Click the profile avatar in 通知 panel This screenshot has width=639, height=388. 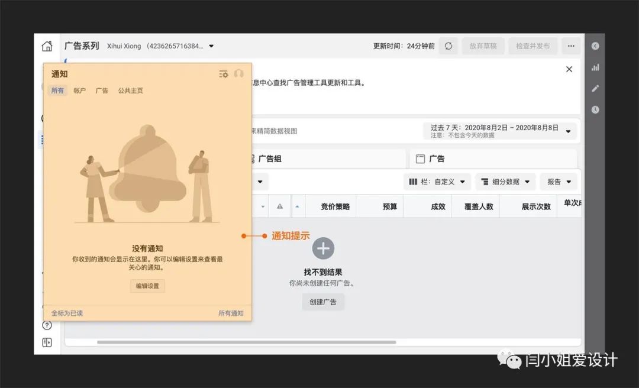(239, 74)
